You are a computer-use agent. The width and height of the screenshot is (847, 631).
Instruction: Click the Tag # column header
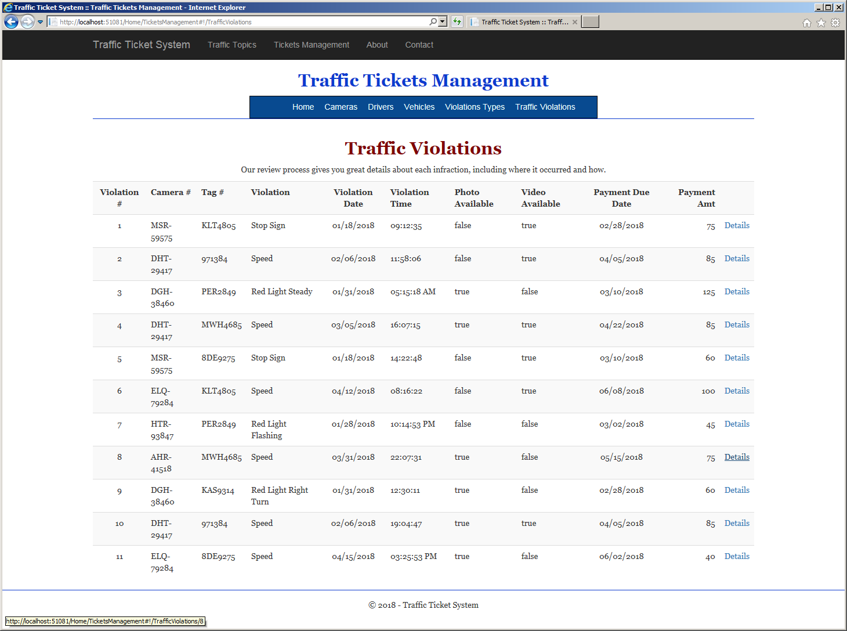212,192
